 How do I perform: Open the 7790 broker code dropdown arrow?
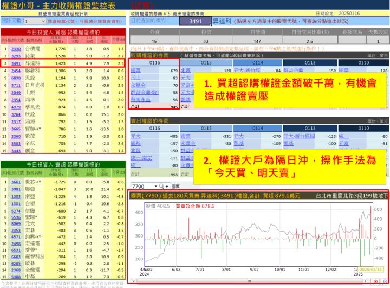click(x=155, y=186)
